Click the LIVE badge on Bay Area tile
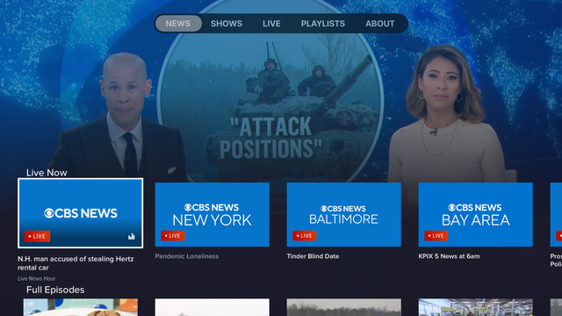This screenshot has height=316, width=562. (436, 236)
